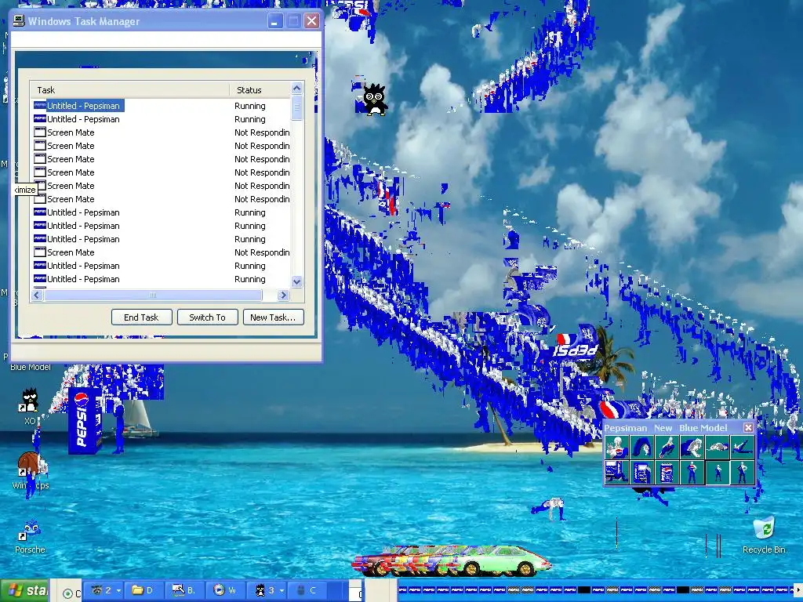The width and height of the screenshot is (803, 602).
Task: Click the task list scroll right arrow
Action: tap(283, 295)
